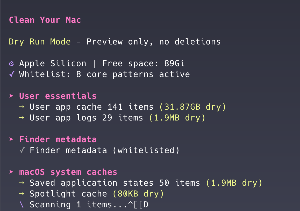Click the 31.87GB dry size text
Screen dimensions: 300x211
(192, 107)
